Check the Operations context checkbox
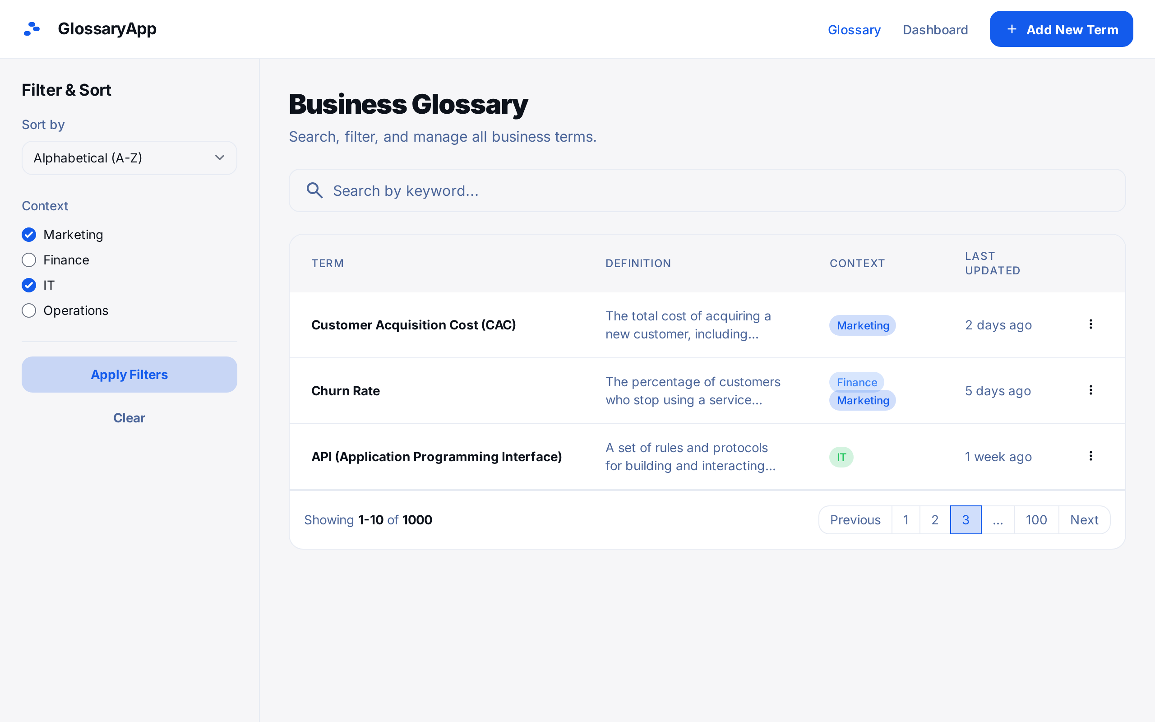 (29, 311)
